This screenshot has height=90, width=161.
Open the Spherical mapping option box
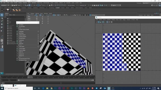38,43
